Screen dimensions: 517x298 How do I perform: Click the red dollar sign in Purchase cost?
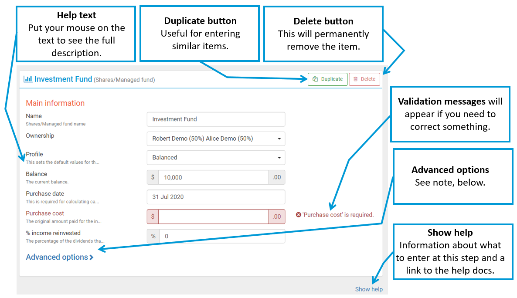153,217
